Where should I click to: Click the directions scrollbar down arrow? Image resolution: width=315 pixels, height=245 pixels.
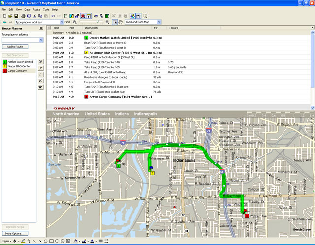click(313, 108)
